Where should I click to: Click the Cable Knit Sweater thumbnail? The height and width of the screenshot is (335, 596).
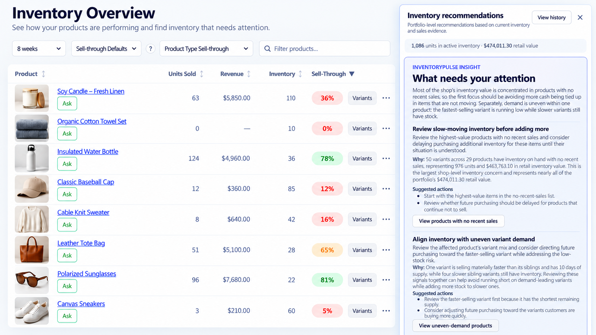pyautogui.click(x=32, y=219)
